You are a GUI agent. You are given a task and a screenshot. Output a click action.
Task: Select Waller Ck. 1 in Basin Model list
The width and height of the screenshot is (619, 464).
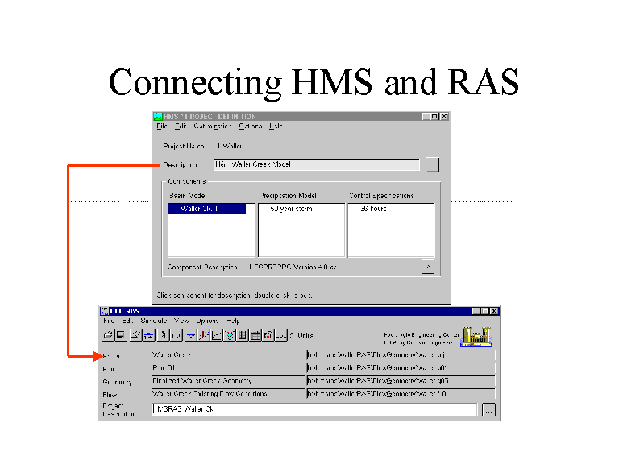(x=200, y=209)
